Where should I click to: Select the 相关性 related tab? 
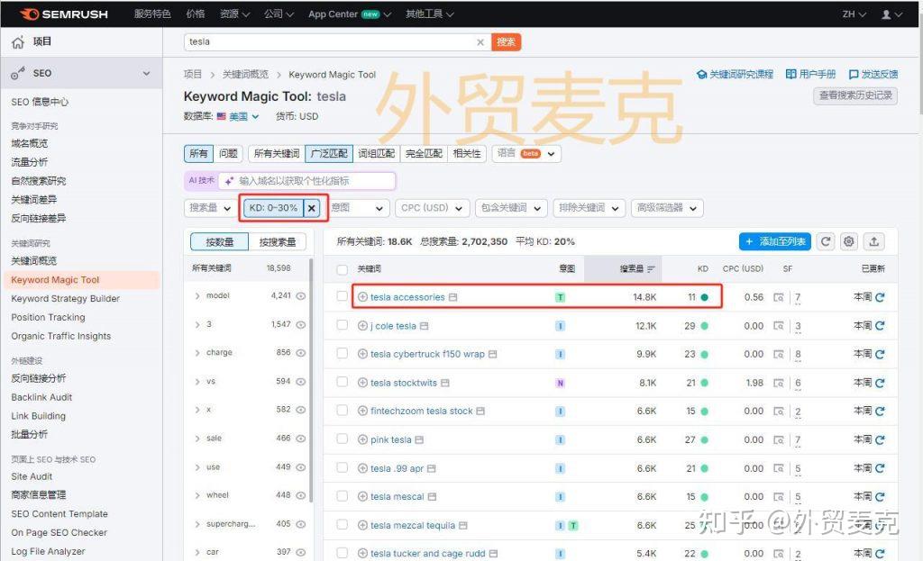[467, 153]
